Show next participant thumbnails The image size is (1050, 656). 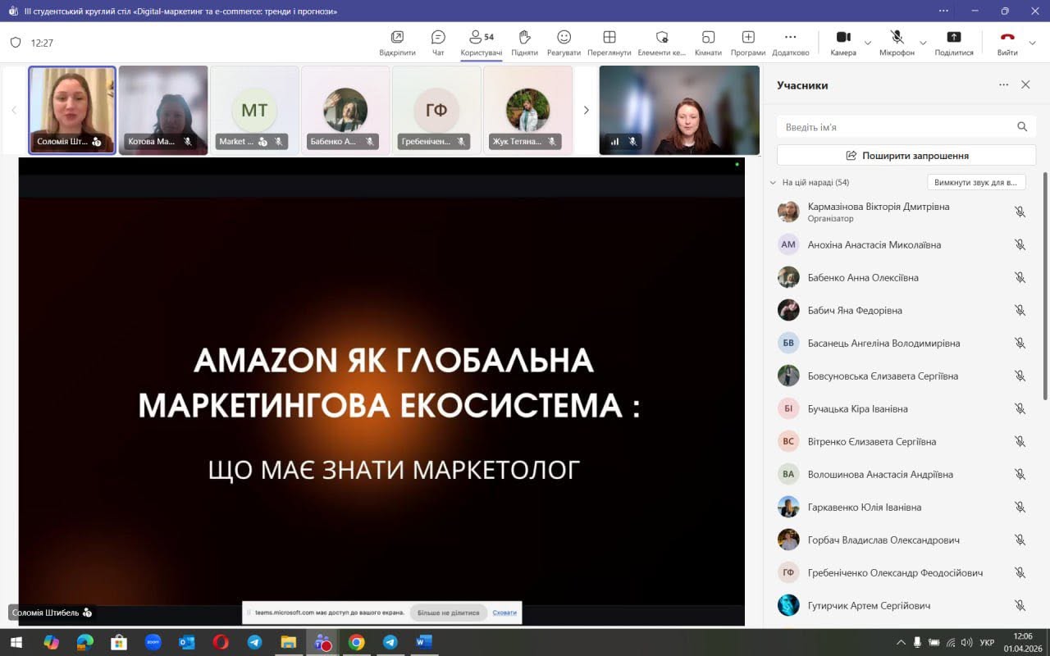586,110
